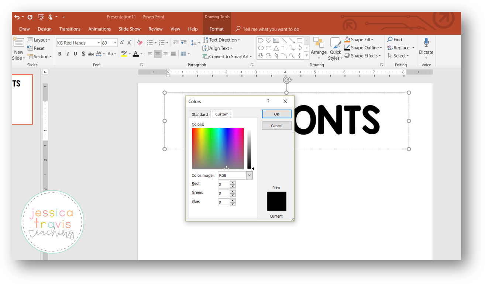Click inside the color spectrum field
This screenshot has height=284, width=485.
(218, 149)
